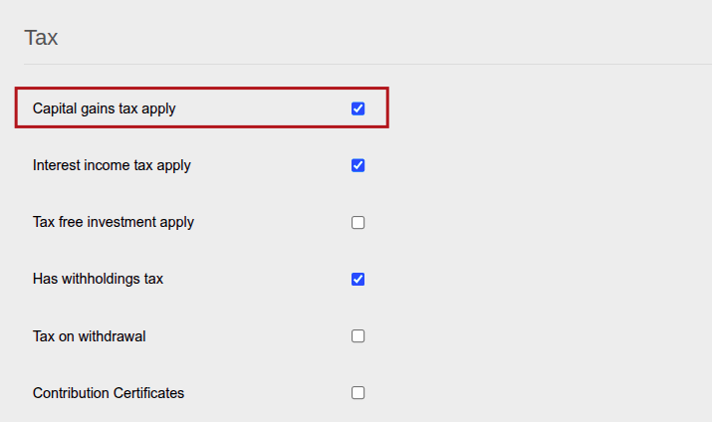Check the Contribution Certificates checkbox
The height and width of the screenshot is (422, 712).
point(357,392)
